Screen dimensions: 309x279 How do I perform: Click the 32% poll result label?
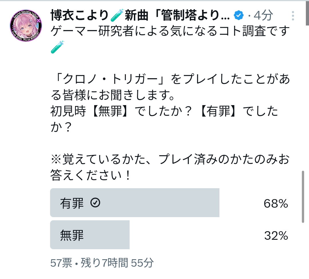tap(276, 236)
